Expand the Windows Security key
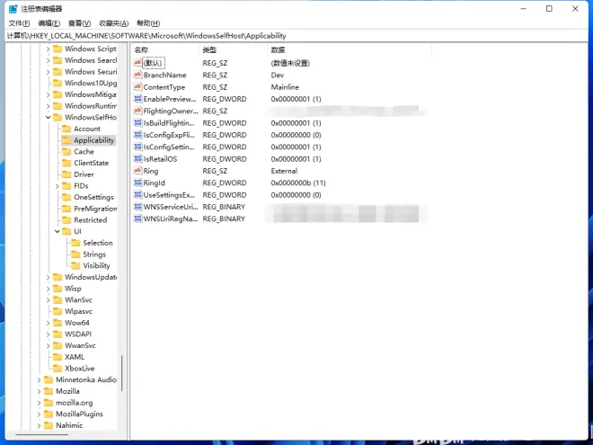The height and width of the screenshot is (445, 593). [48, 72]
